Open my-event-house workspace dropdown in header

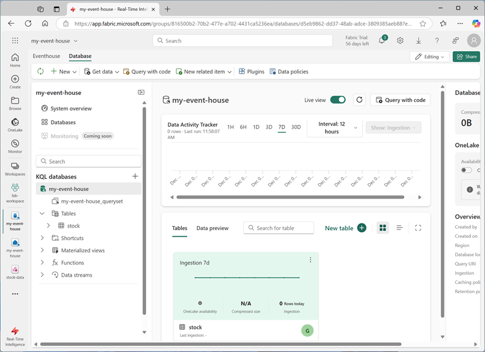click(x=54, y=41)
